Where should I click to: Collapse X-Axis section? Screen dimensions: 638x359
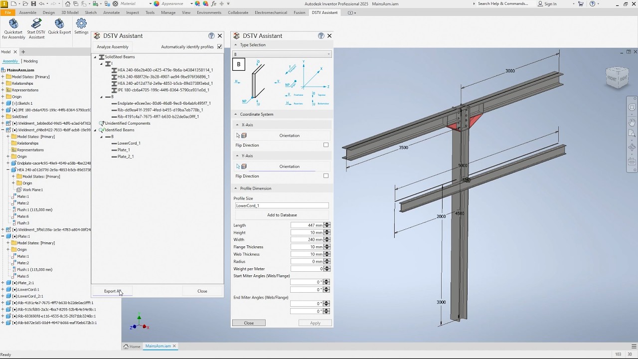(x=237, y=125)
